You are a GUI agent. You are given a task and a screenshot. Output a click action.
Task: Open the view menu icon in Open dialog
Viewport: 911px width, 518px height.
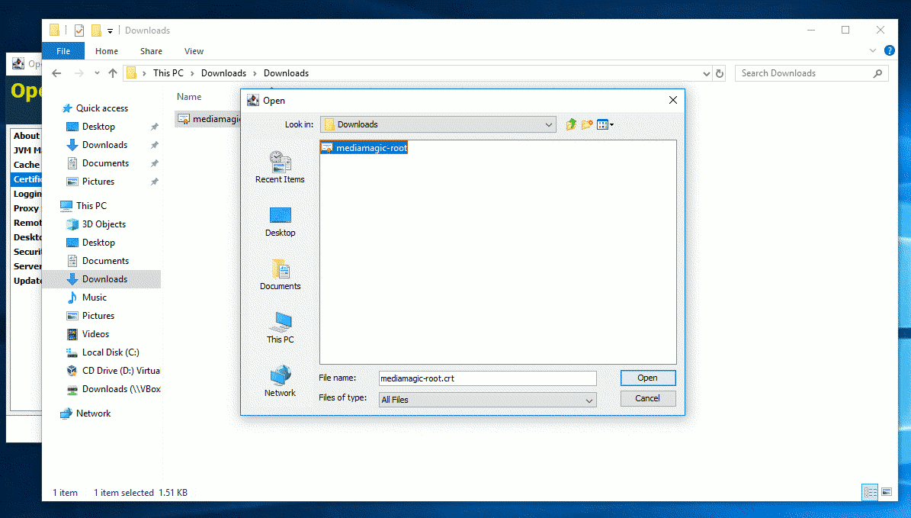(605, 124)
